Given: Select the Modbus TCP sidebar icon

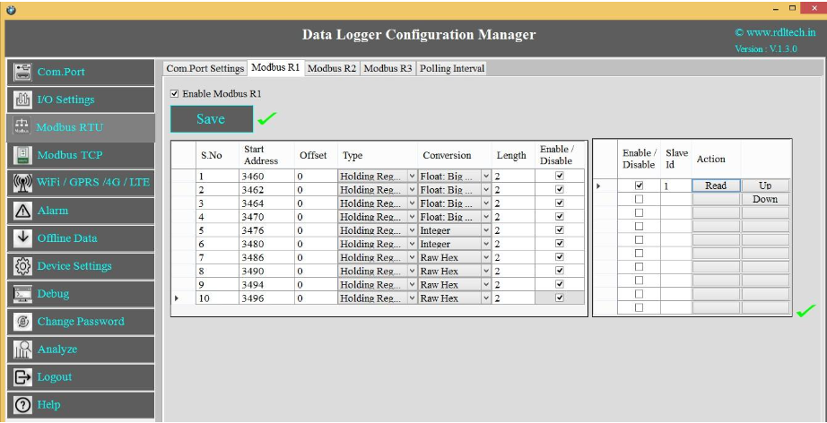Looking at the screenshot, I should [x=22, y=155].
